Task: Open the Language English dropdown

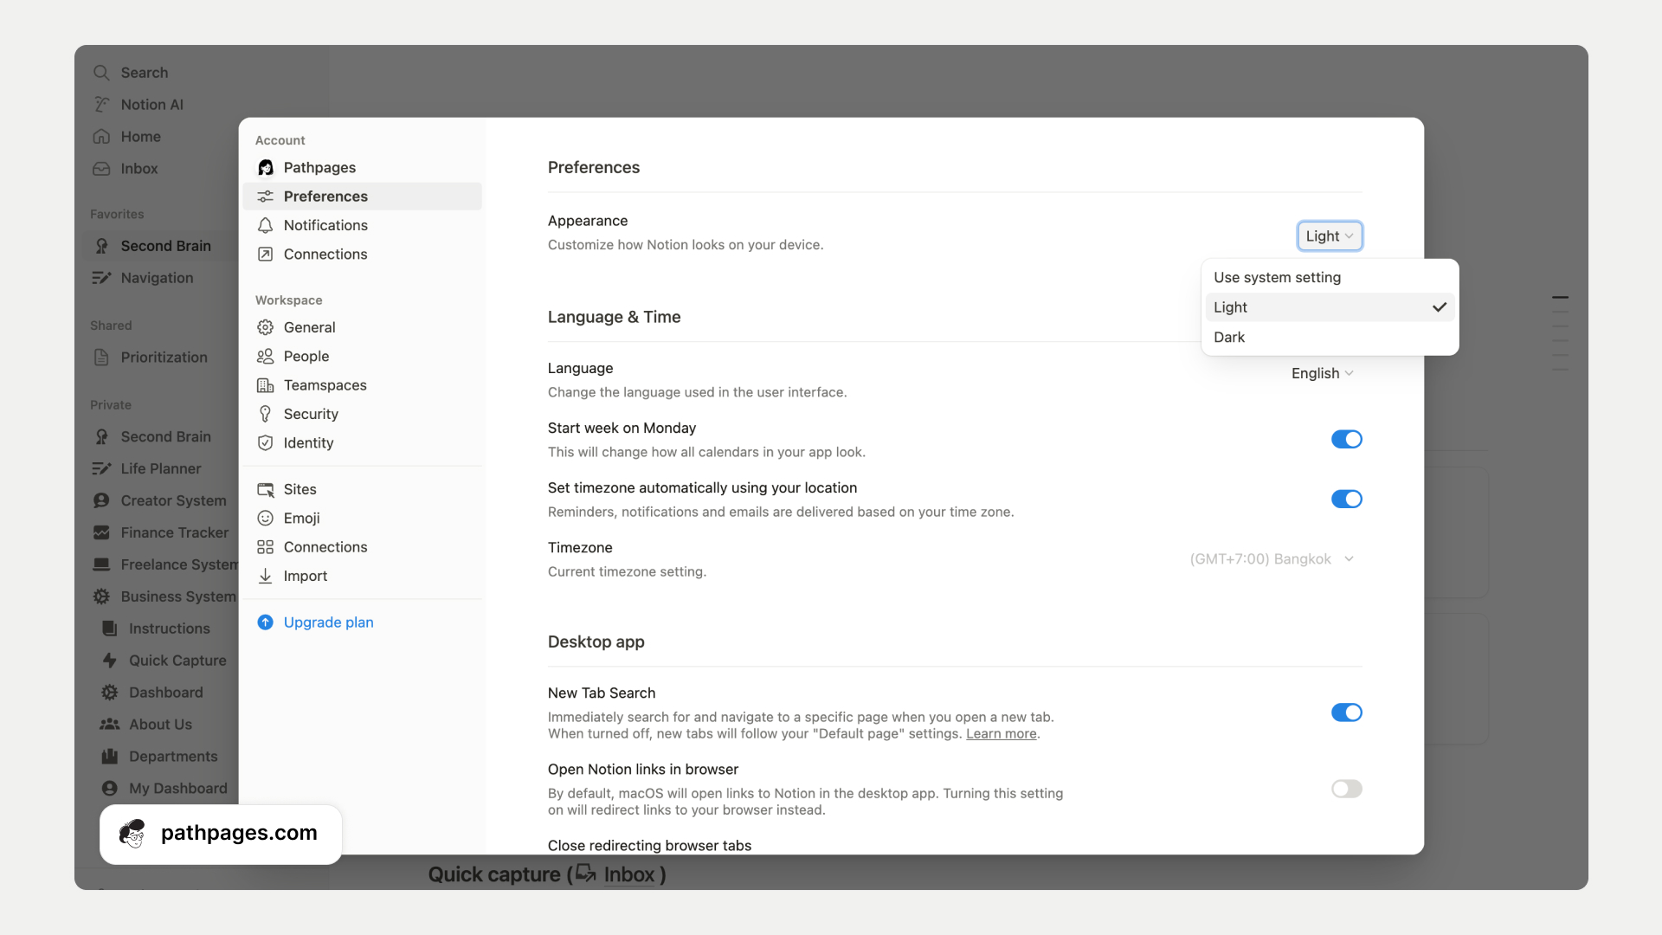Action: click(x=1323, y=373)
